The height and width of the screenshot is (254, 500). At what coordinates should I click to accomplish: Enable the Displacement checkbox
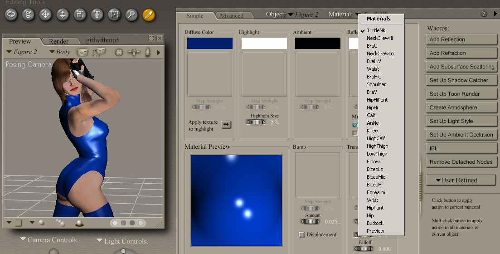(x=301, y=234)
